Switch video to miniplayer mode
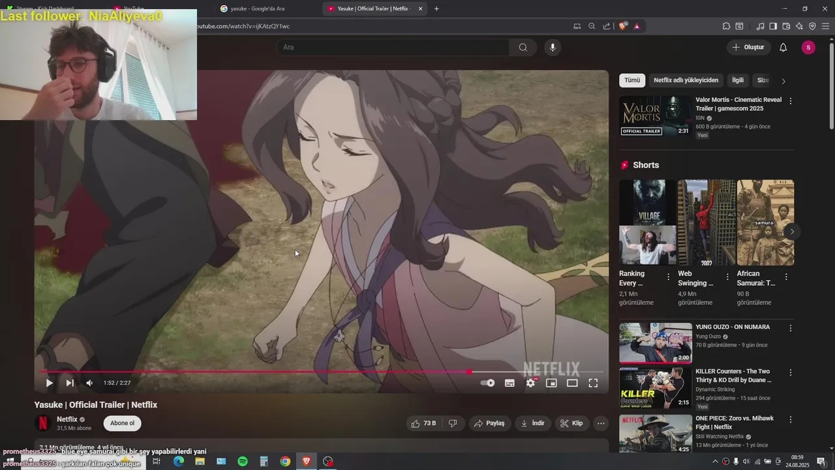This screenshot has width=835, height=470. tap(551, 383)
